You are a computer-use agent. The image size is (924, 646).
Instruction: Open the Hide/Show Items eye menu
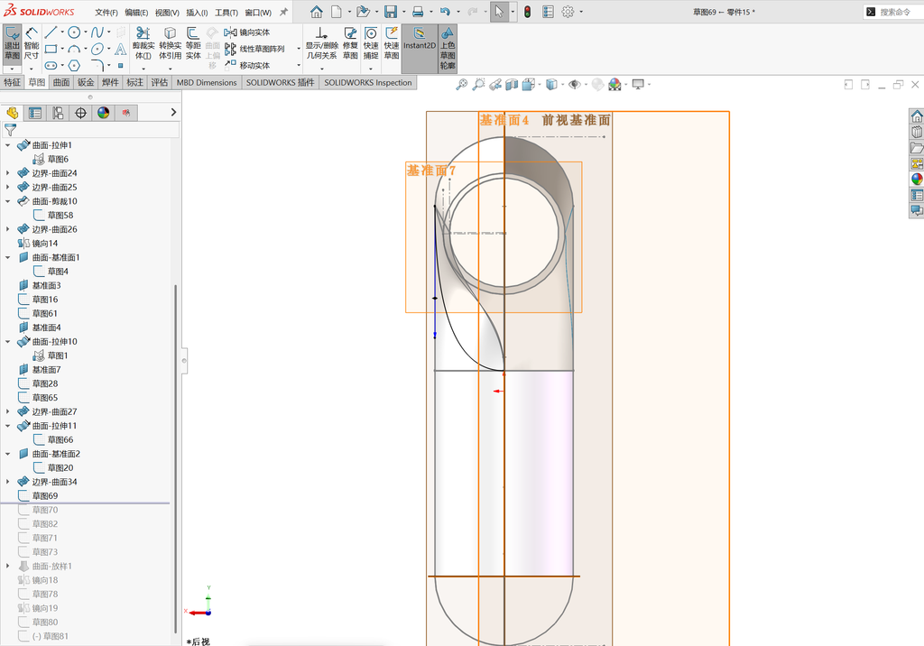coord(575,85)
